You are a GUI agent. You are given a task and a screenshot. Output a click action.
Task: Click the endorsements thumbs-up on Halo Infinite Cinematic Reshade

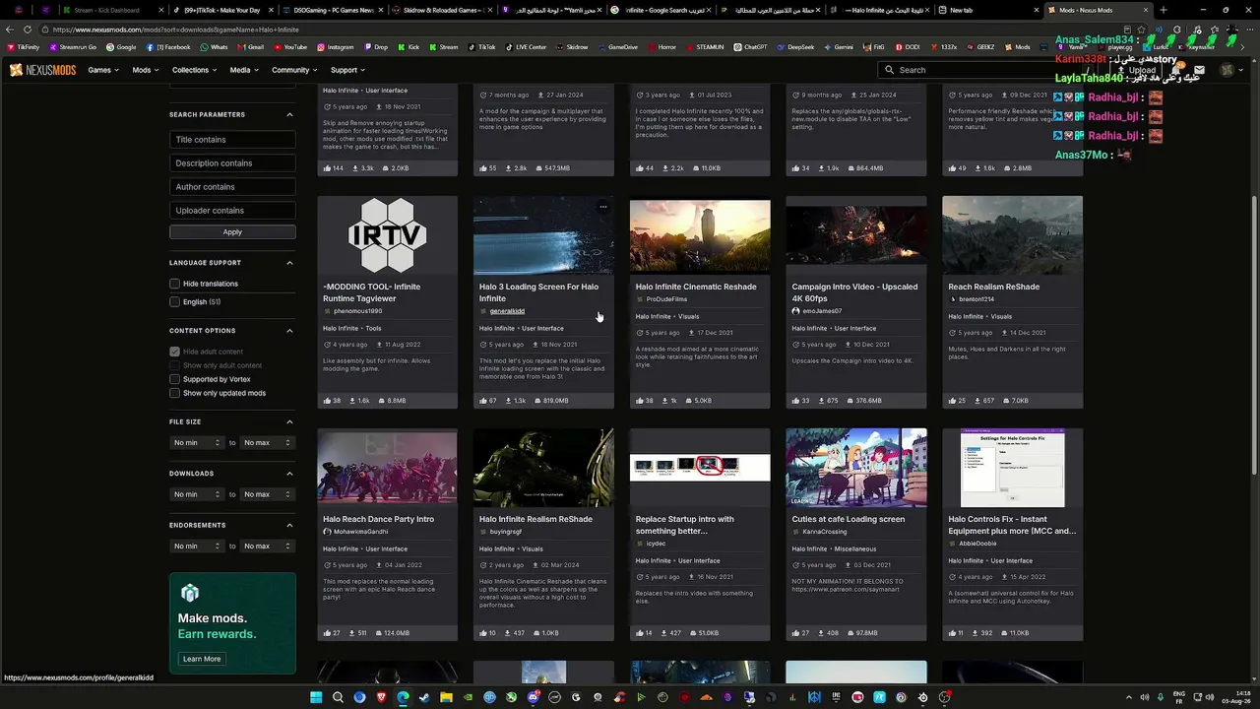(640, 401)
